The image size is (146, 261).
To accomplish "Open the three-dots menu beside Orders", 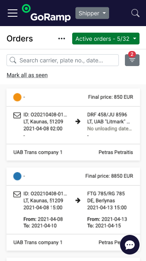I will (62, 39).
